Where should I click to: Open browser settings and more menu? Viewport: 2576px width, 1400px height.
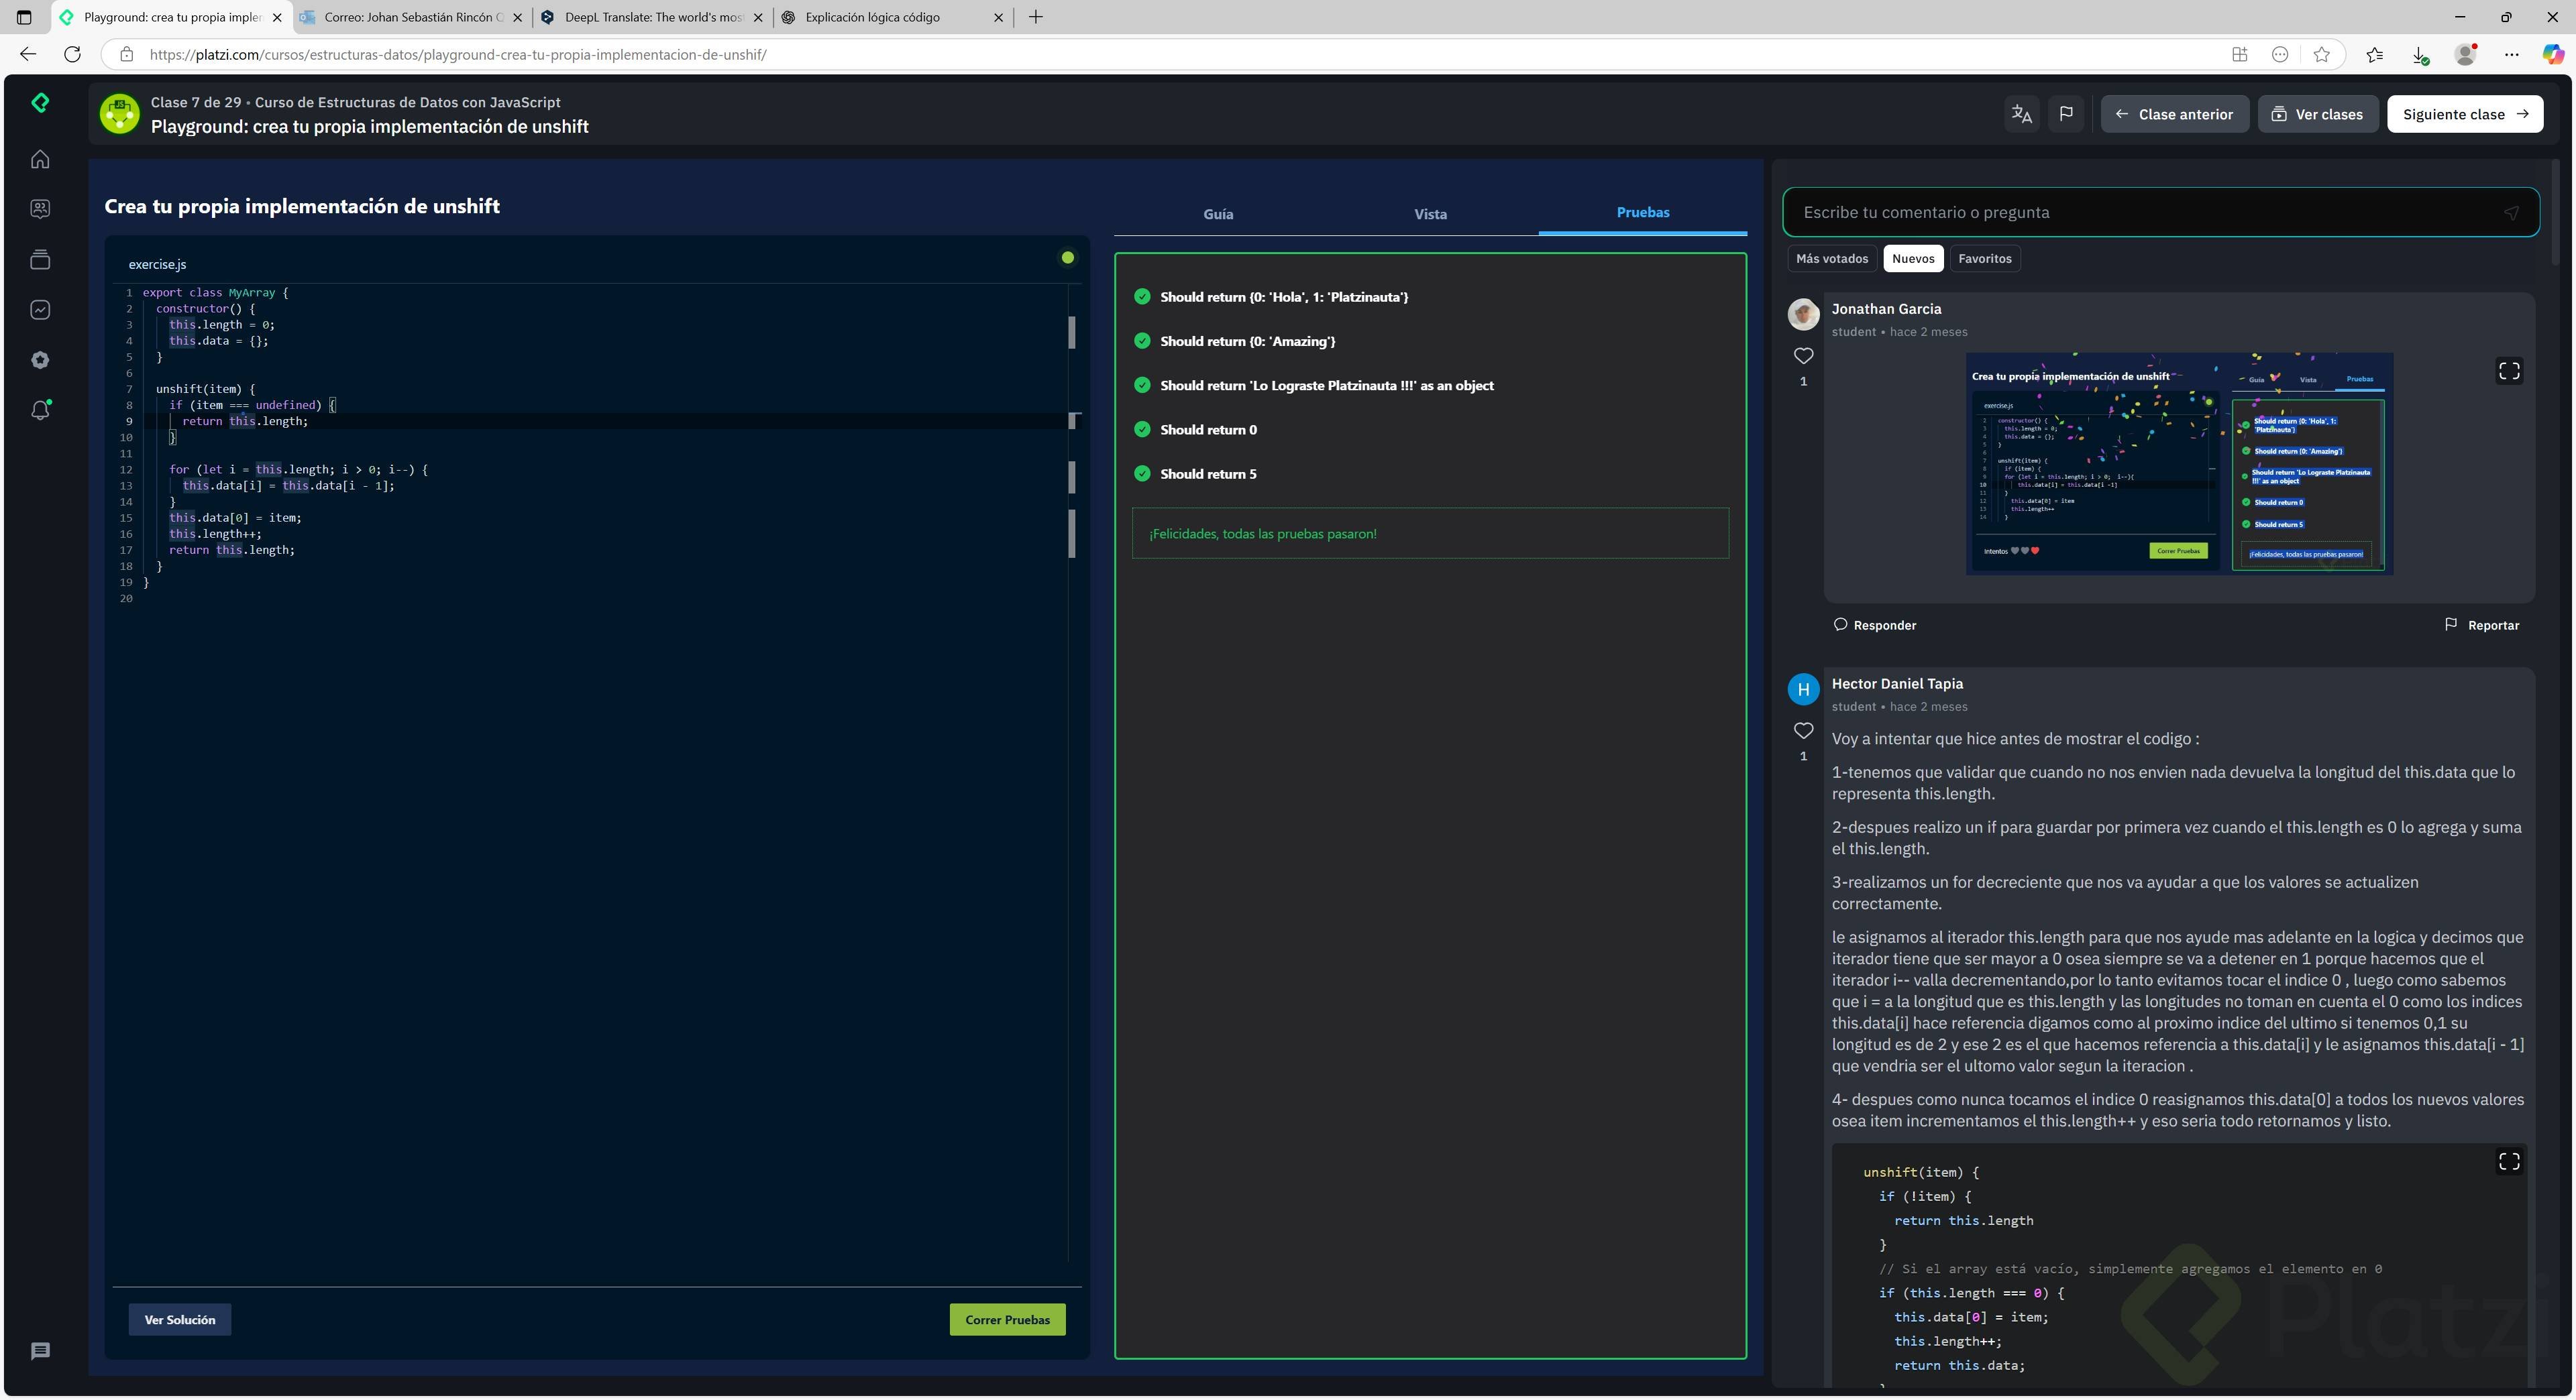(2511, 55)
